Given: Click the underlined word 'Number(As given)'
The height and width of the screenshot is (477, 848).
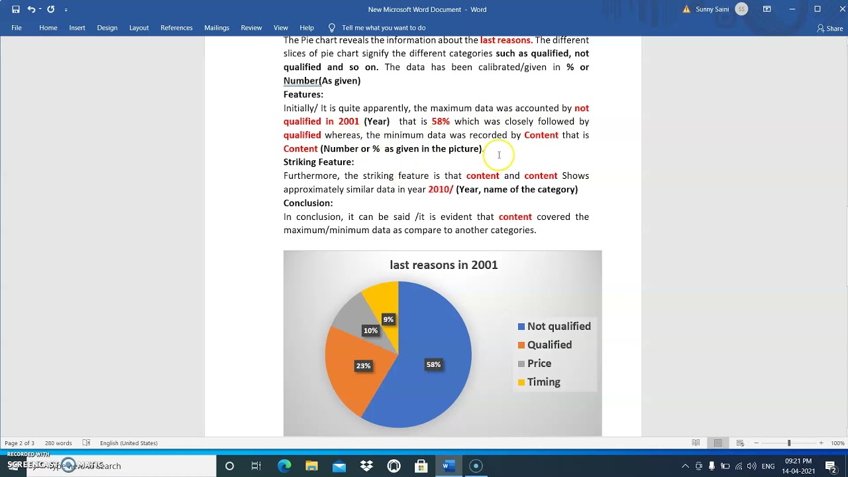Looking at the screenshot, I should click(322, 81).
